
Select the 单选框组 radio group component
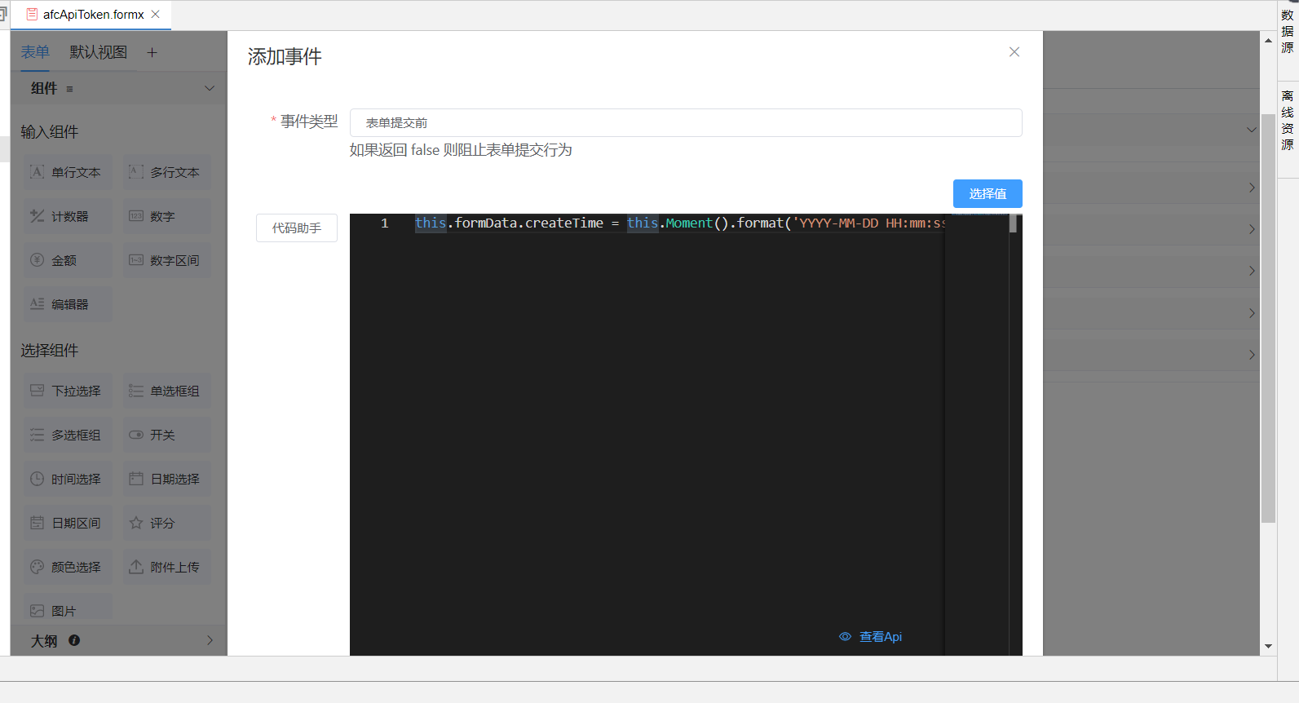[x=166, y=391]
